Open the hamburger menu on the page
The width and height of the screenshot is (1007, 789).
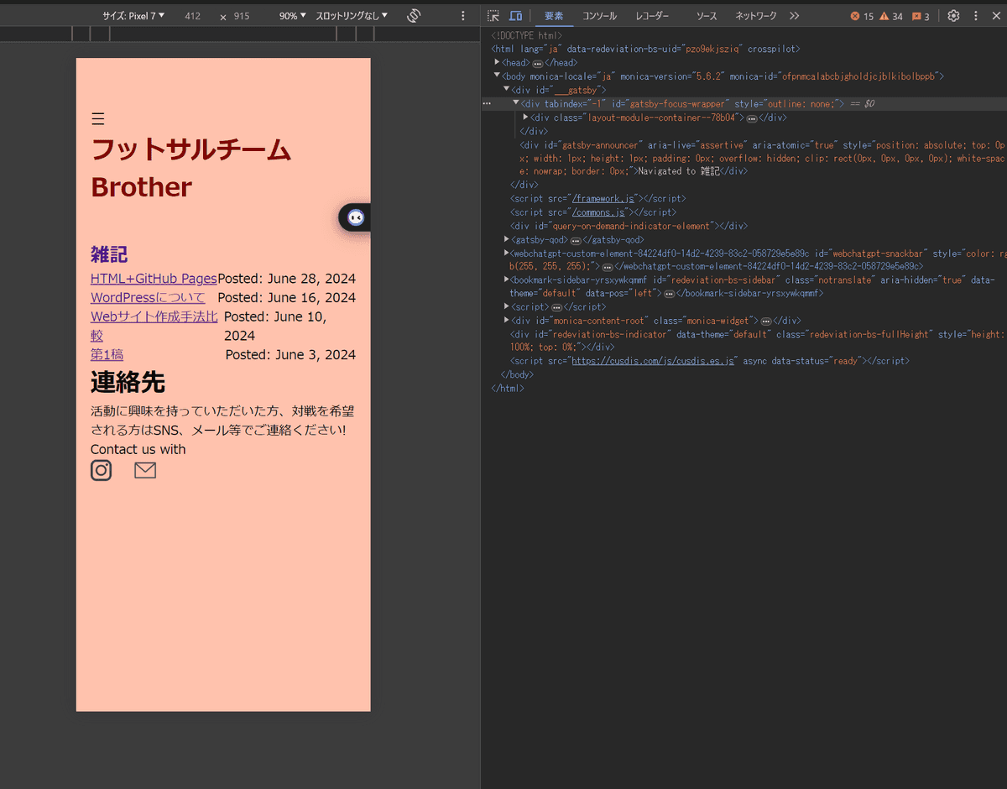coord(98,119)
